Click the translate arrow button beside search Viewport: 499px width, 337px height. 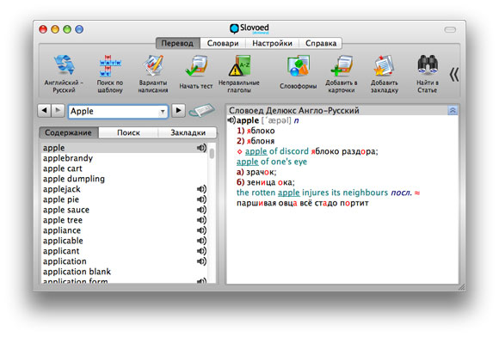179,110
